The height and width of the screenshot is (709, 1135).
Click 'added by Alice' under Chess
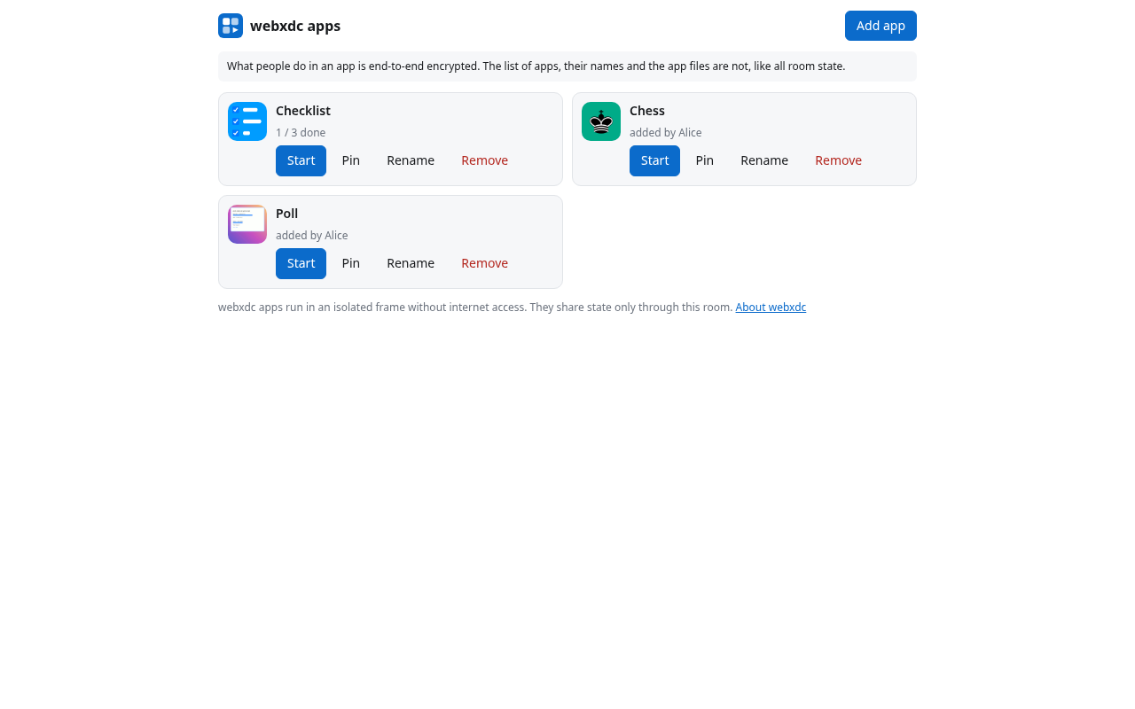point(666,133)
